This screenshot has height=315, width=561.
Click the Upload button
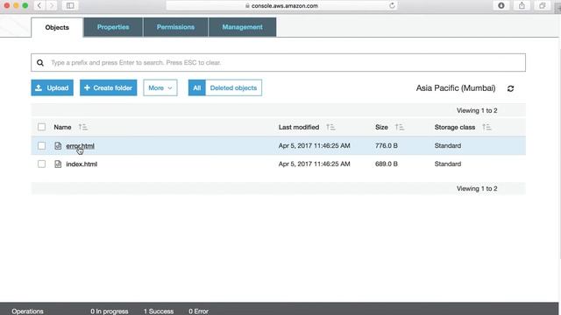click(53, 87)
